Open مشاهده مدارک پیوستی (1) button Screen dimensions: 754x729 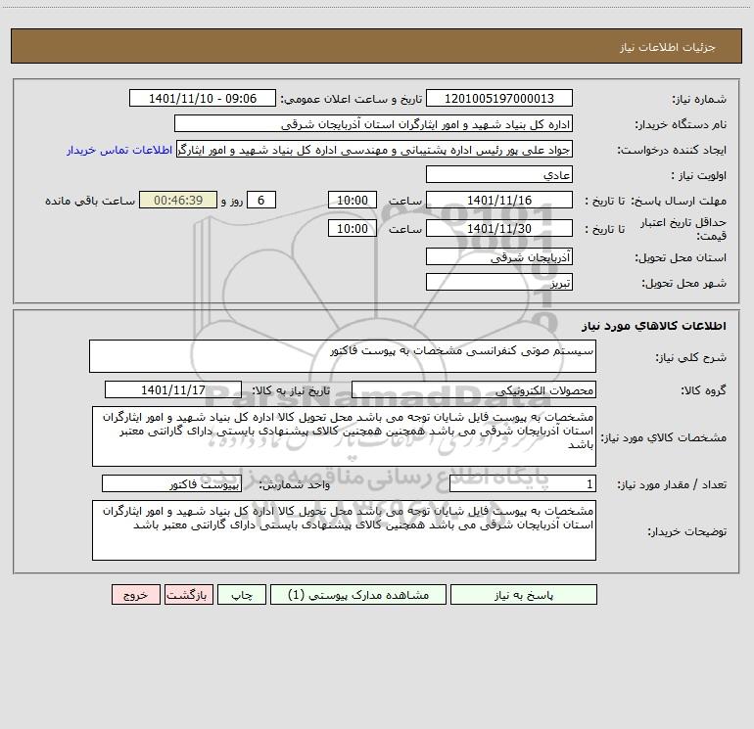click(x=358, y=594)
